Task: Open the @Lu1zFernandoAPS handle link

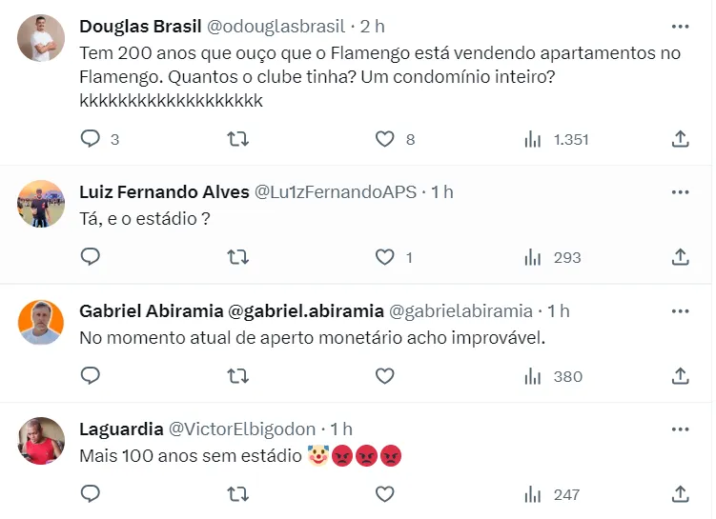Action: (x=336, y=191)
